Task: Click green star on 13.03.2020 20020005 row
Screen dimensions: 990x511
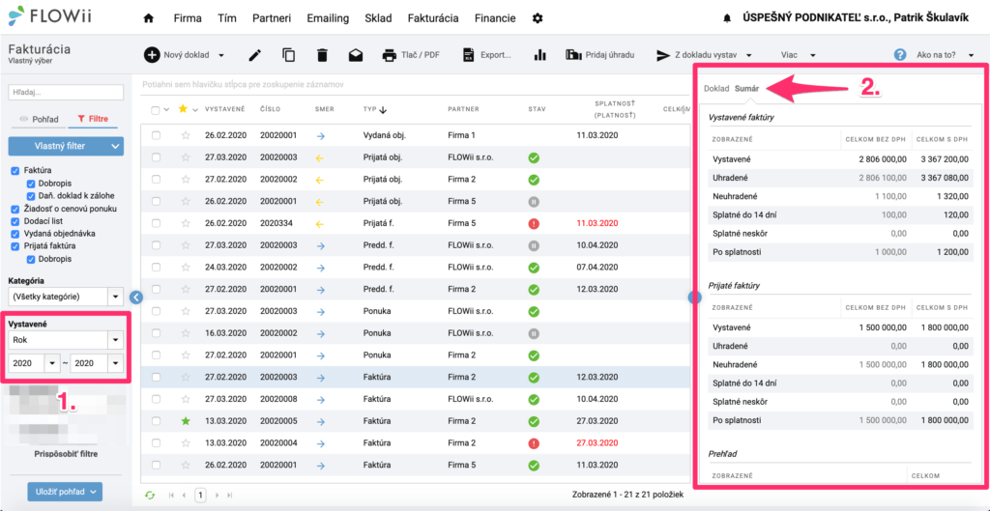Action: tap(185, 421)
